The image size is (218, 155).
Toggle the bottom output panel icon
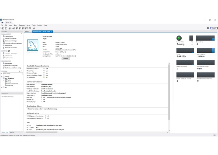coord(214,28)
